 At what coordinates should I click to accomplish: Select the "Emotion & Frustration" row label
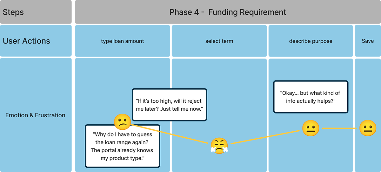click(35, 115)
